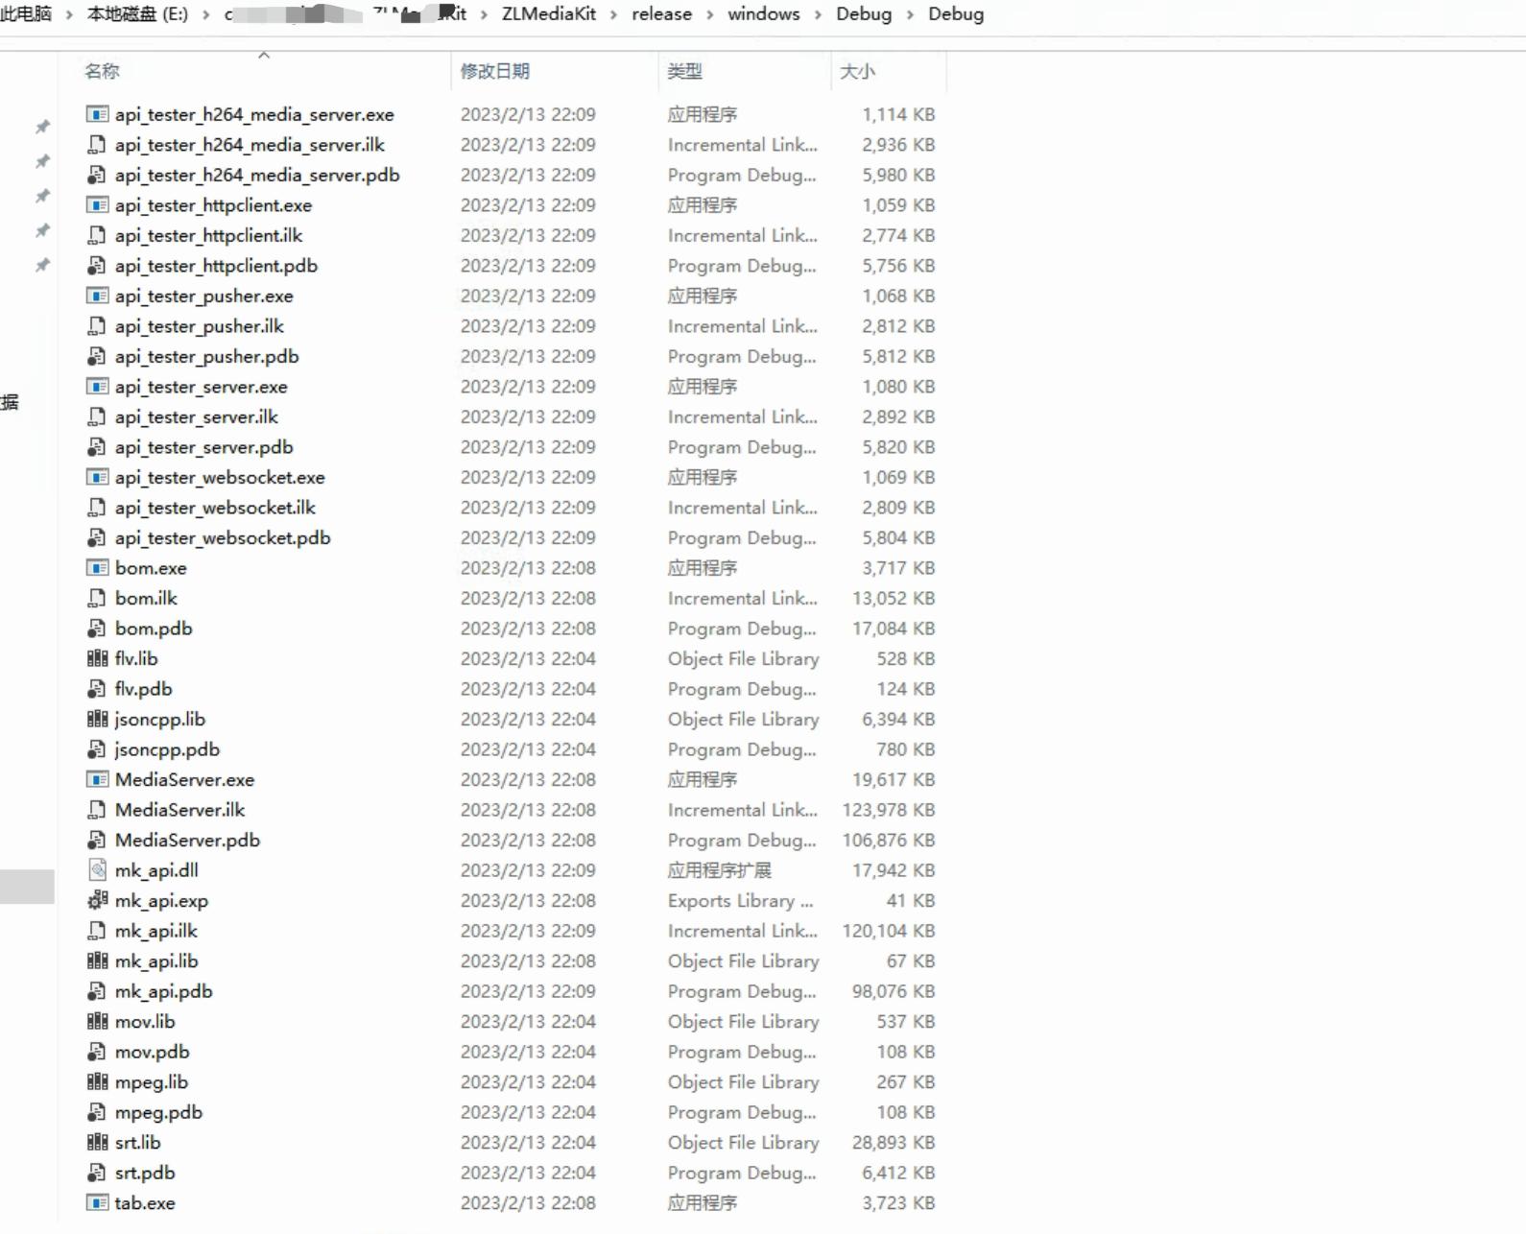The image size is (1526, 1234).
Task: Select file name api_tester_websocket.exe
Action: point(220,477)
